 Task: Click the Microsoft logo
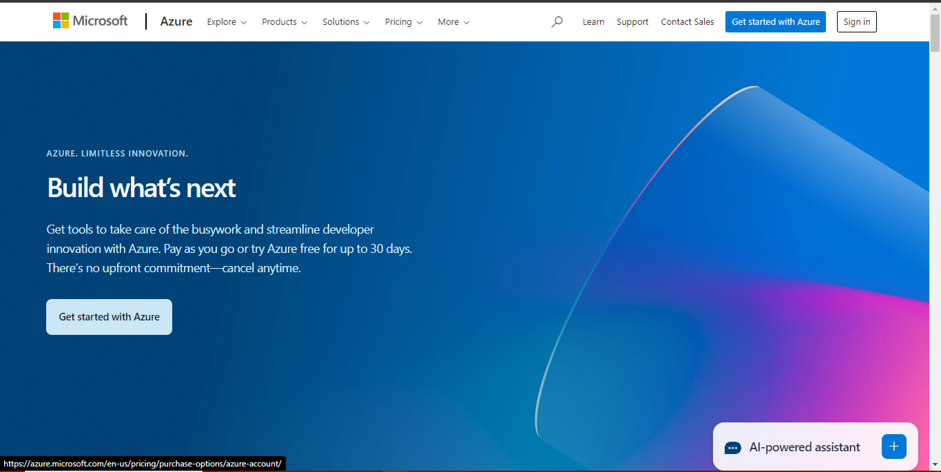90,21
